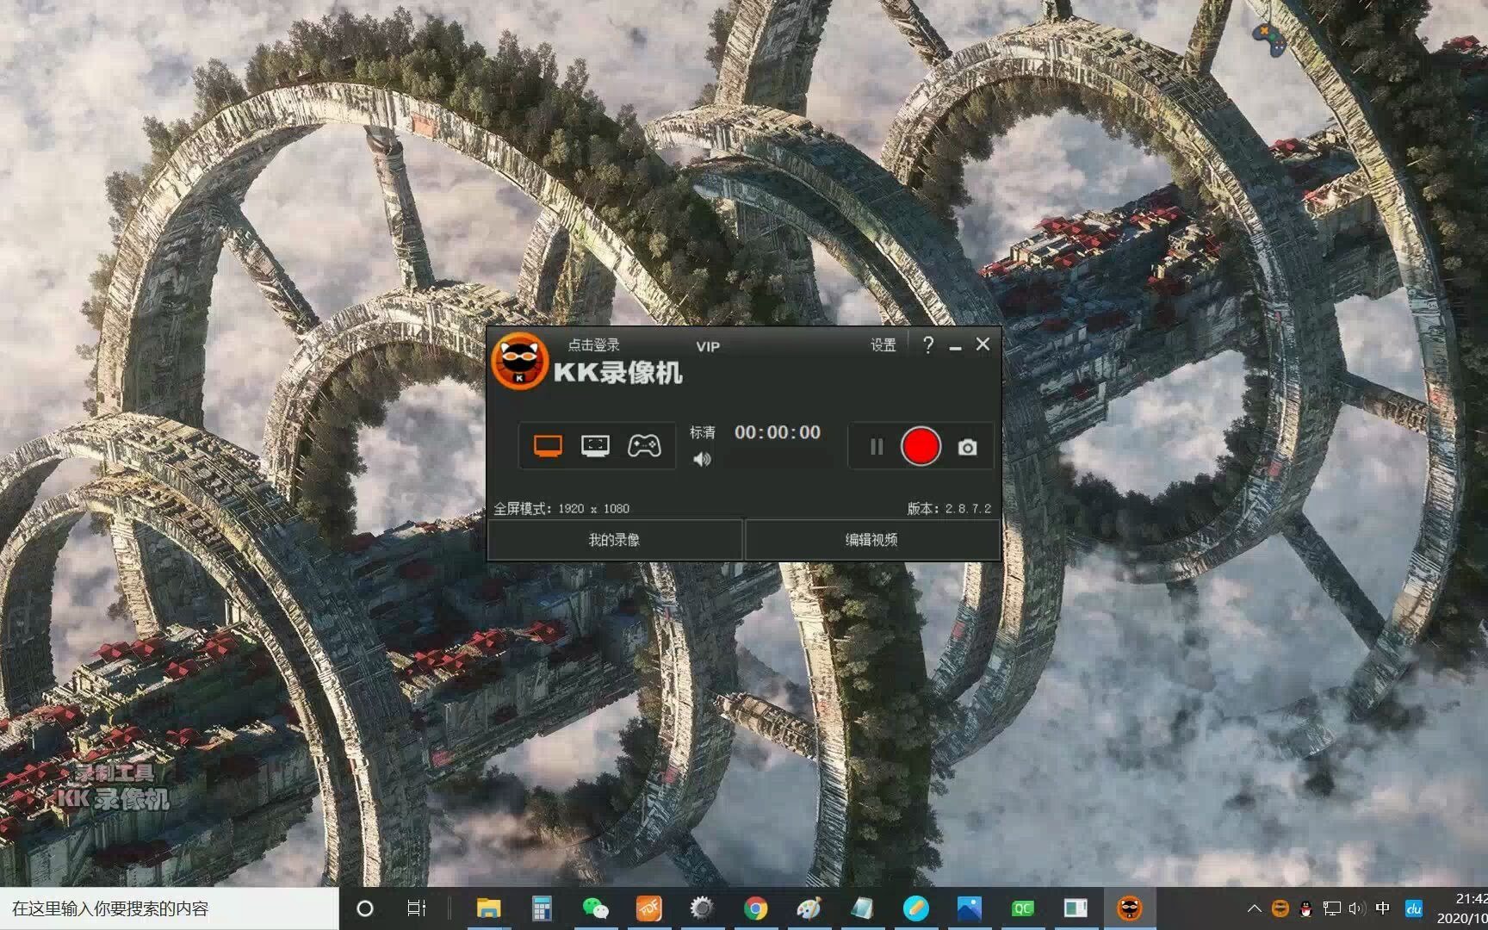Open the taskbar clock and date
This screenshot has width=1488, height=930.
(1462, 908)
